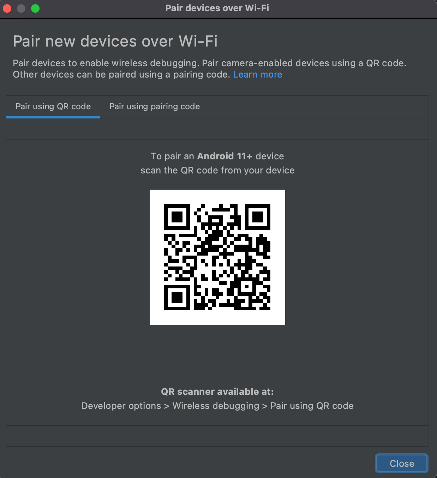Click the QR code's top-left finder square
Image resolution: width=437 pixels, height=478 pixels.
[177, 217]
